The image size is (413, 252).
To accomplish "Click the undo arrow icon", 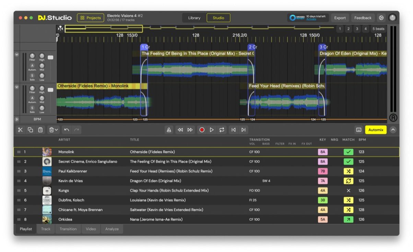I will pos(67,130).
